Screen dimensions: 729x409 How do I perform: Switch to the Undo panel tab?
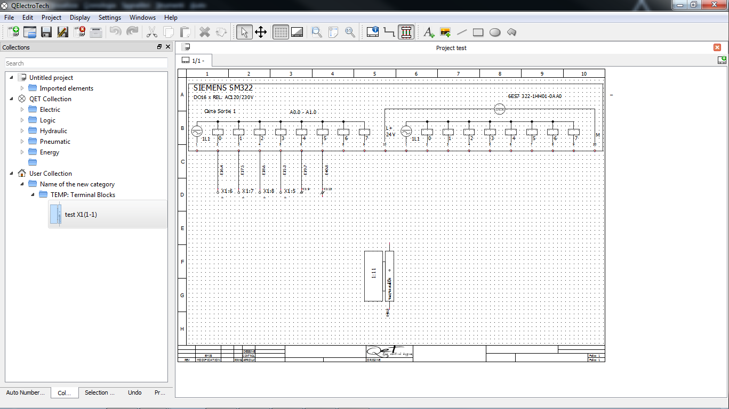[135, 392]
